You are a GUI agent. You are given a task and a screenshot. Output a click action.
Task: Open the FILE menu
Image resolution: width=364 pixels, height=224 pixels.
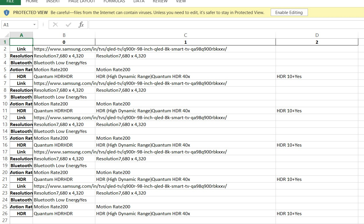[10, 1]
